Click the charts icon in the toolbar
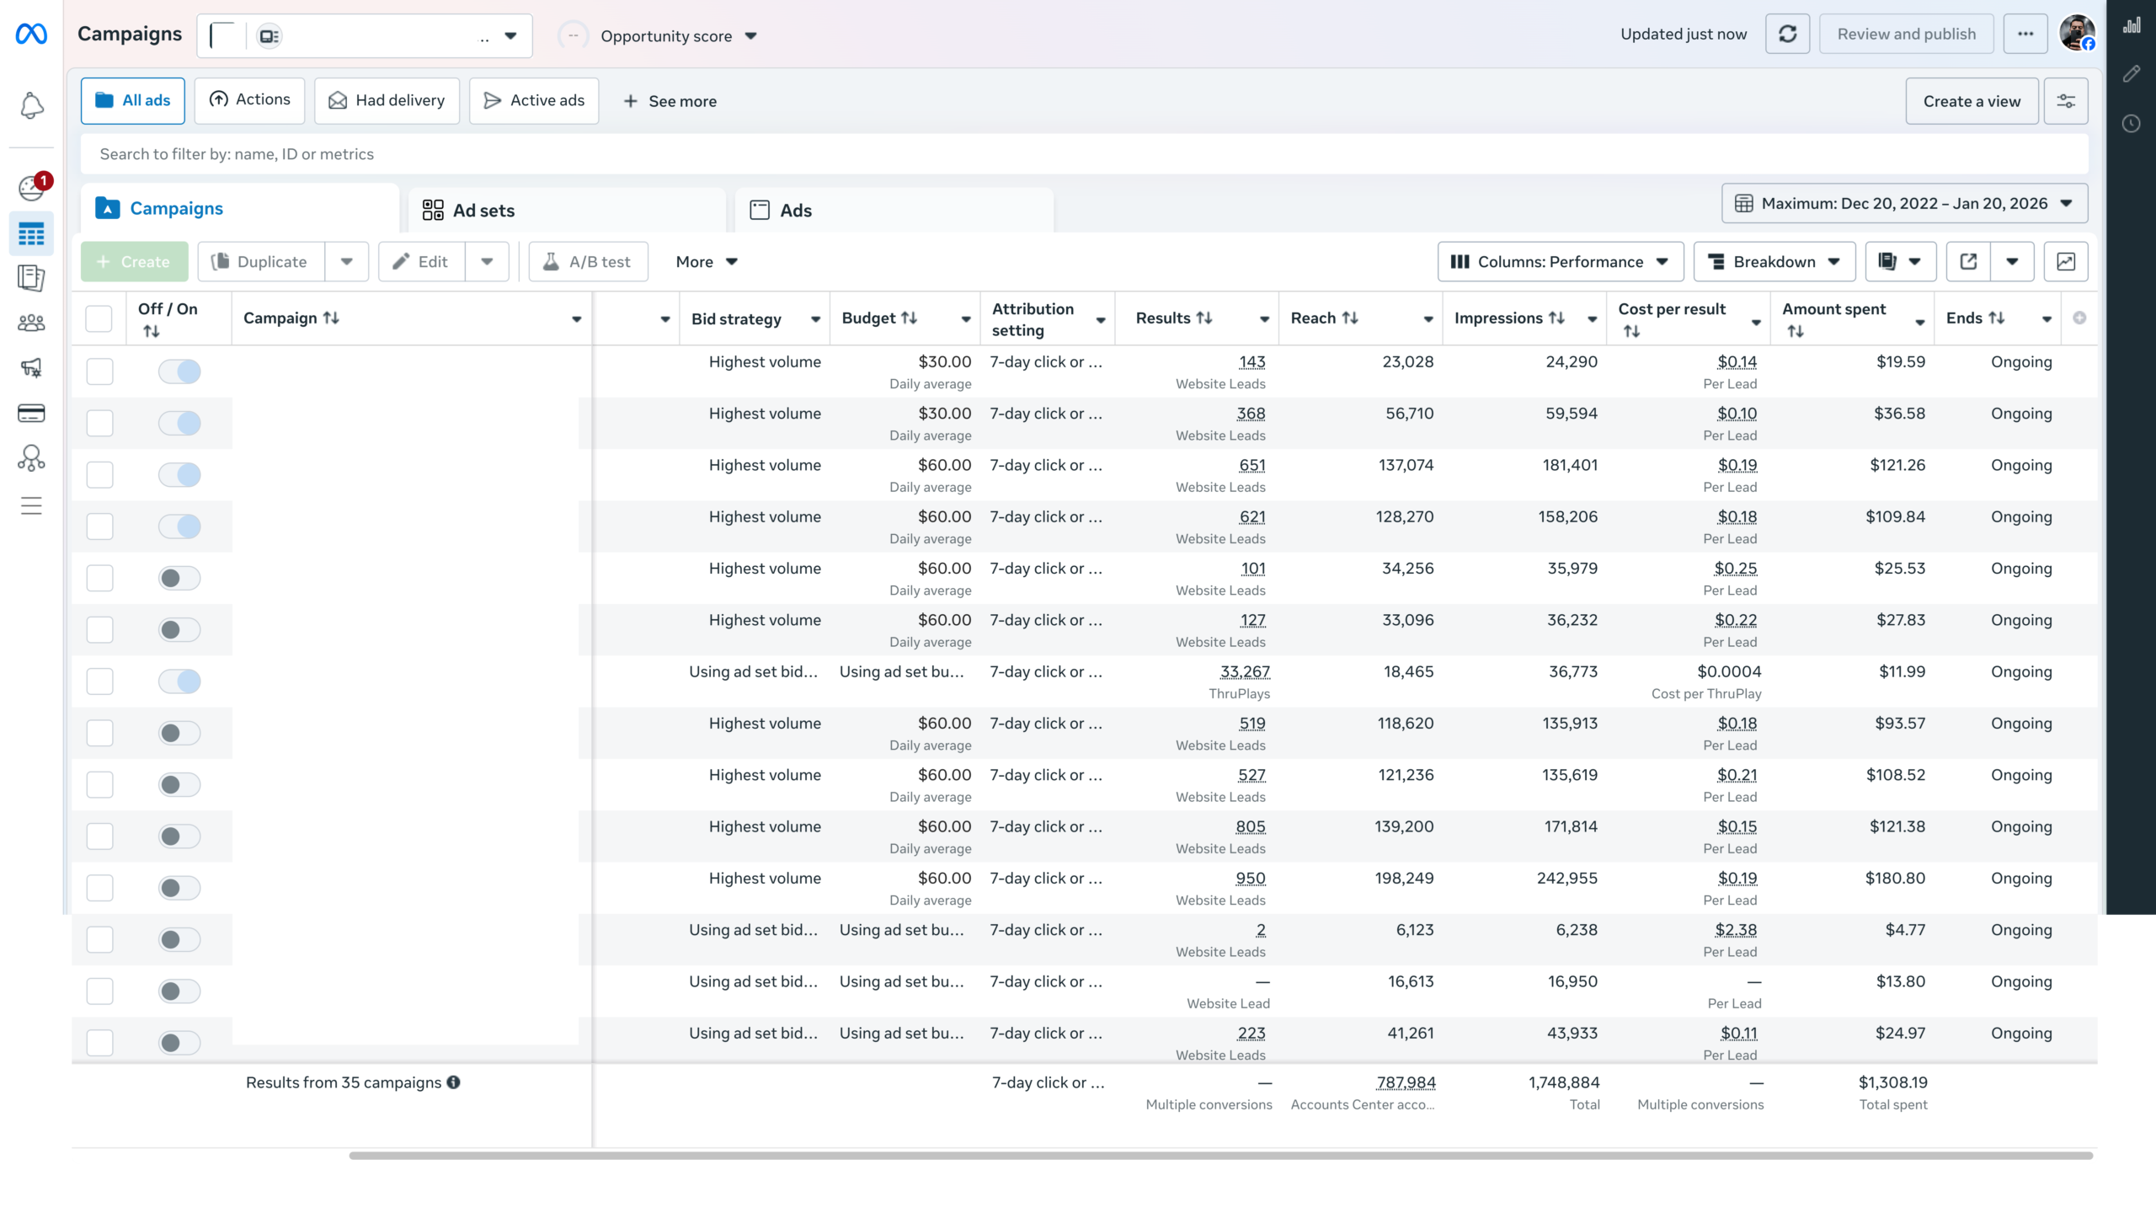 click(2065, 262)
